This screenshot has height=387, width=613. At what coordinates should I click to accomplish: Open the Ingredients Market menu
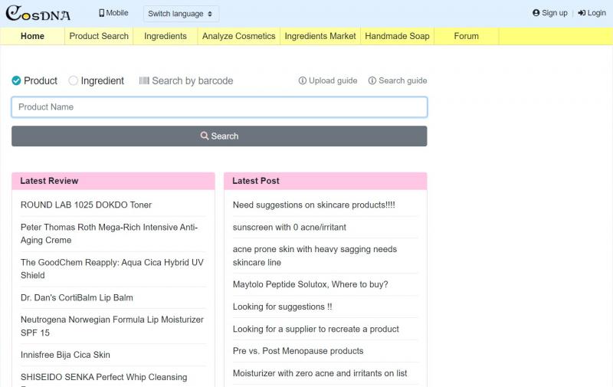pos(320,36)
